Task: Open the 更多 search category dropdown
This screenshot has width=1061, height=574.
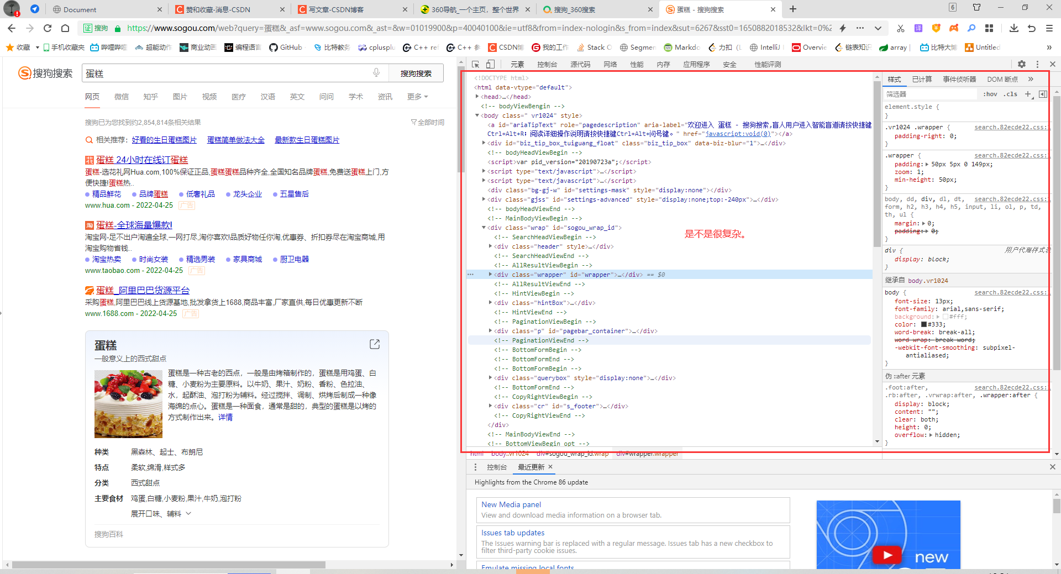Action: (418, 97)
